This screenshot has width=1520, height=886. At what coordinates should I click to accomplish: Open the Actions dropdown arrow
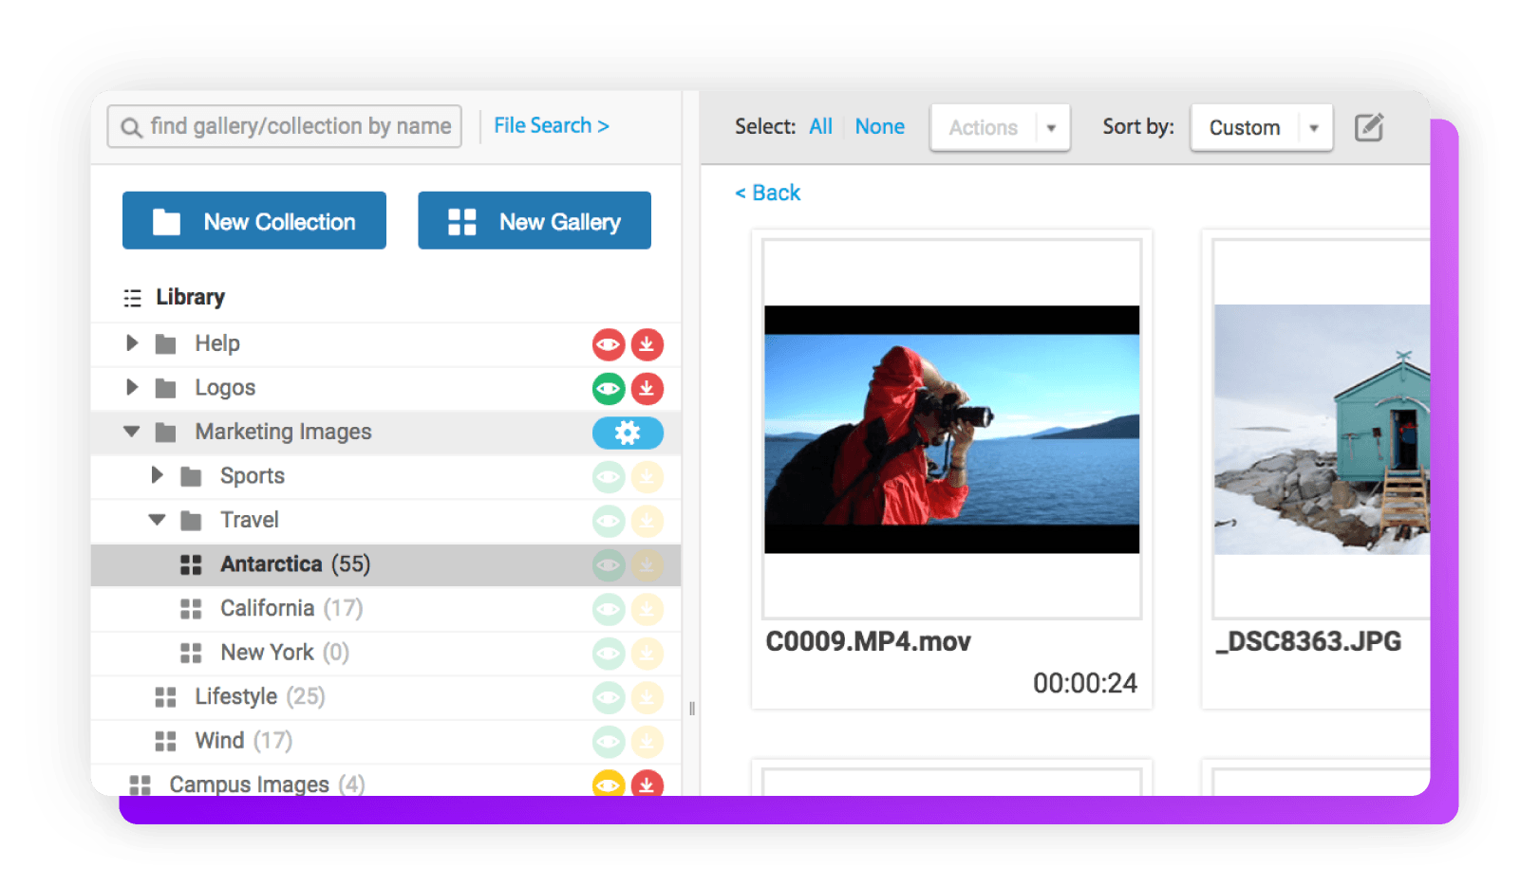pyautogui.click(x=1051, y=128)
